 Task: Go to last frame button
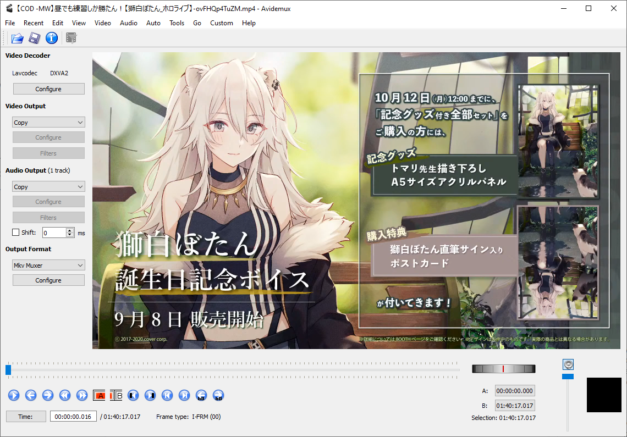[x=184, y=395]
